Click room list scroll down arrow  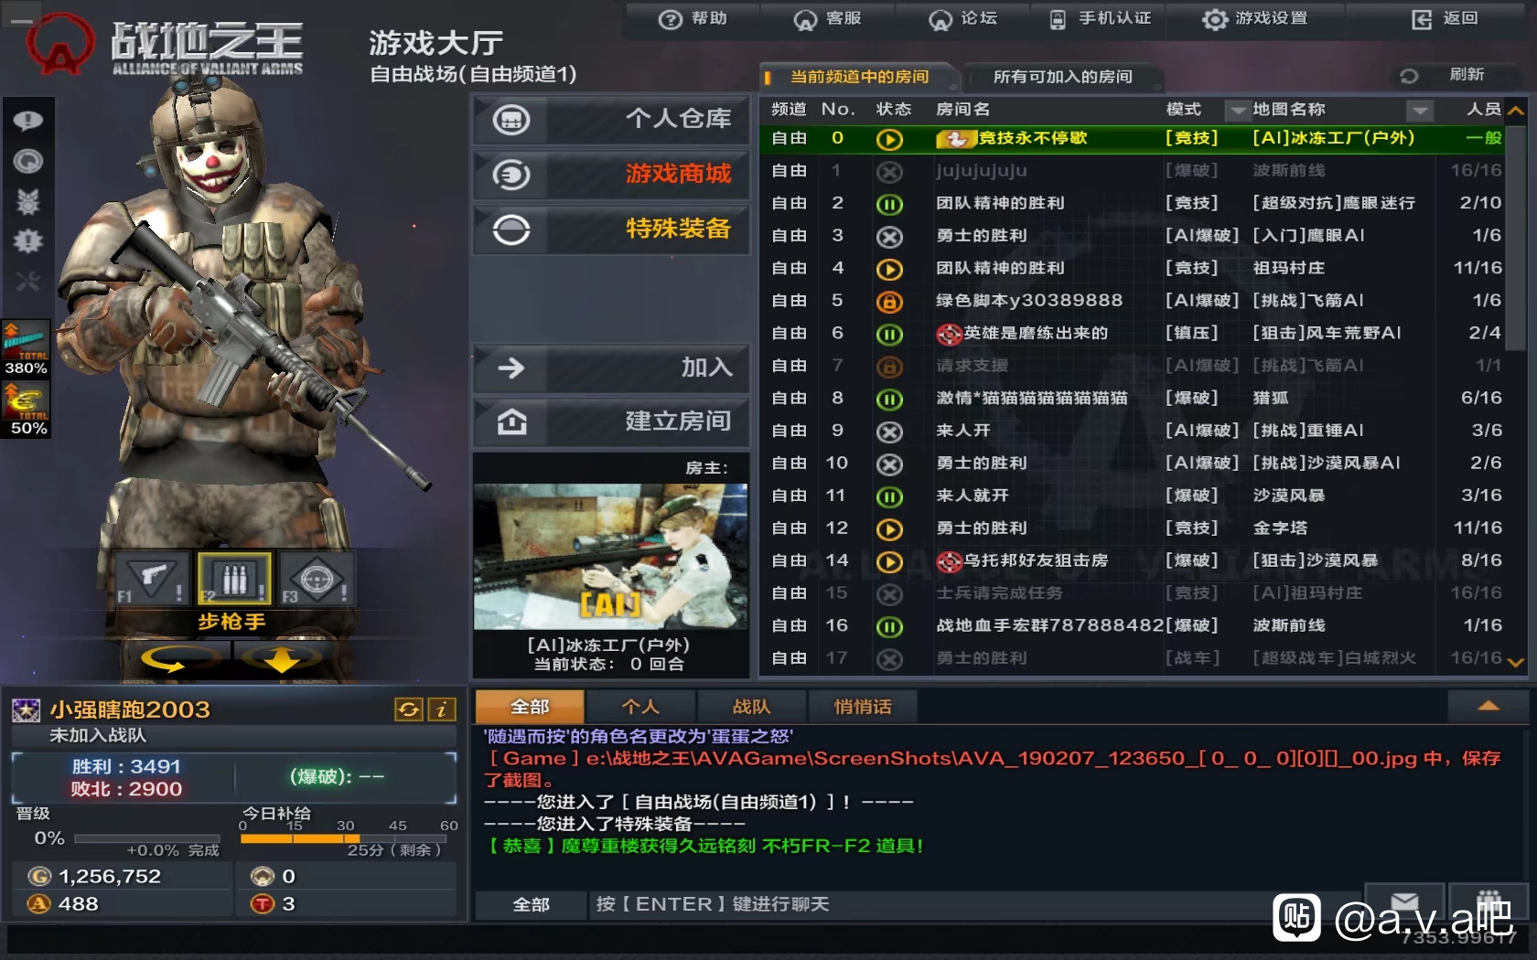(x=1516, y=662)
